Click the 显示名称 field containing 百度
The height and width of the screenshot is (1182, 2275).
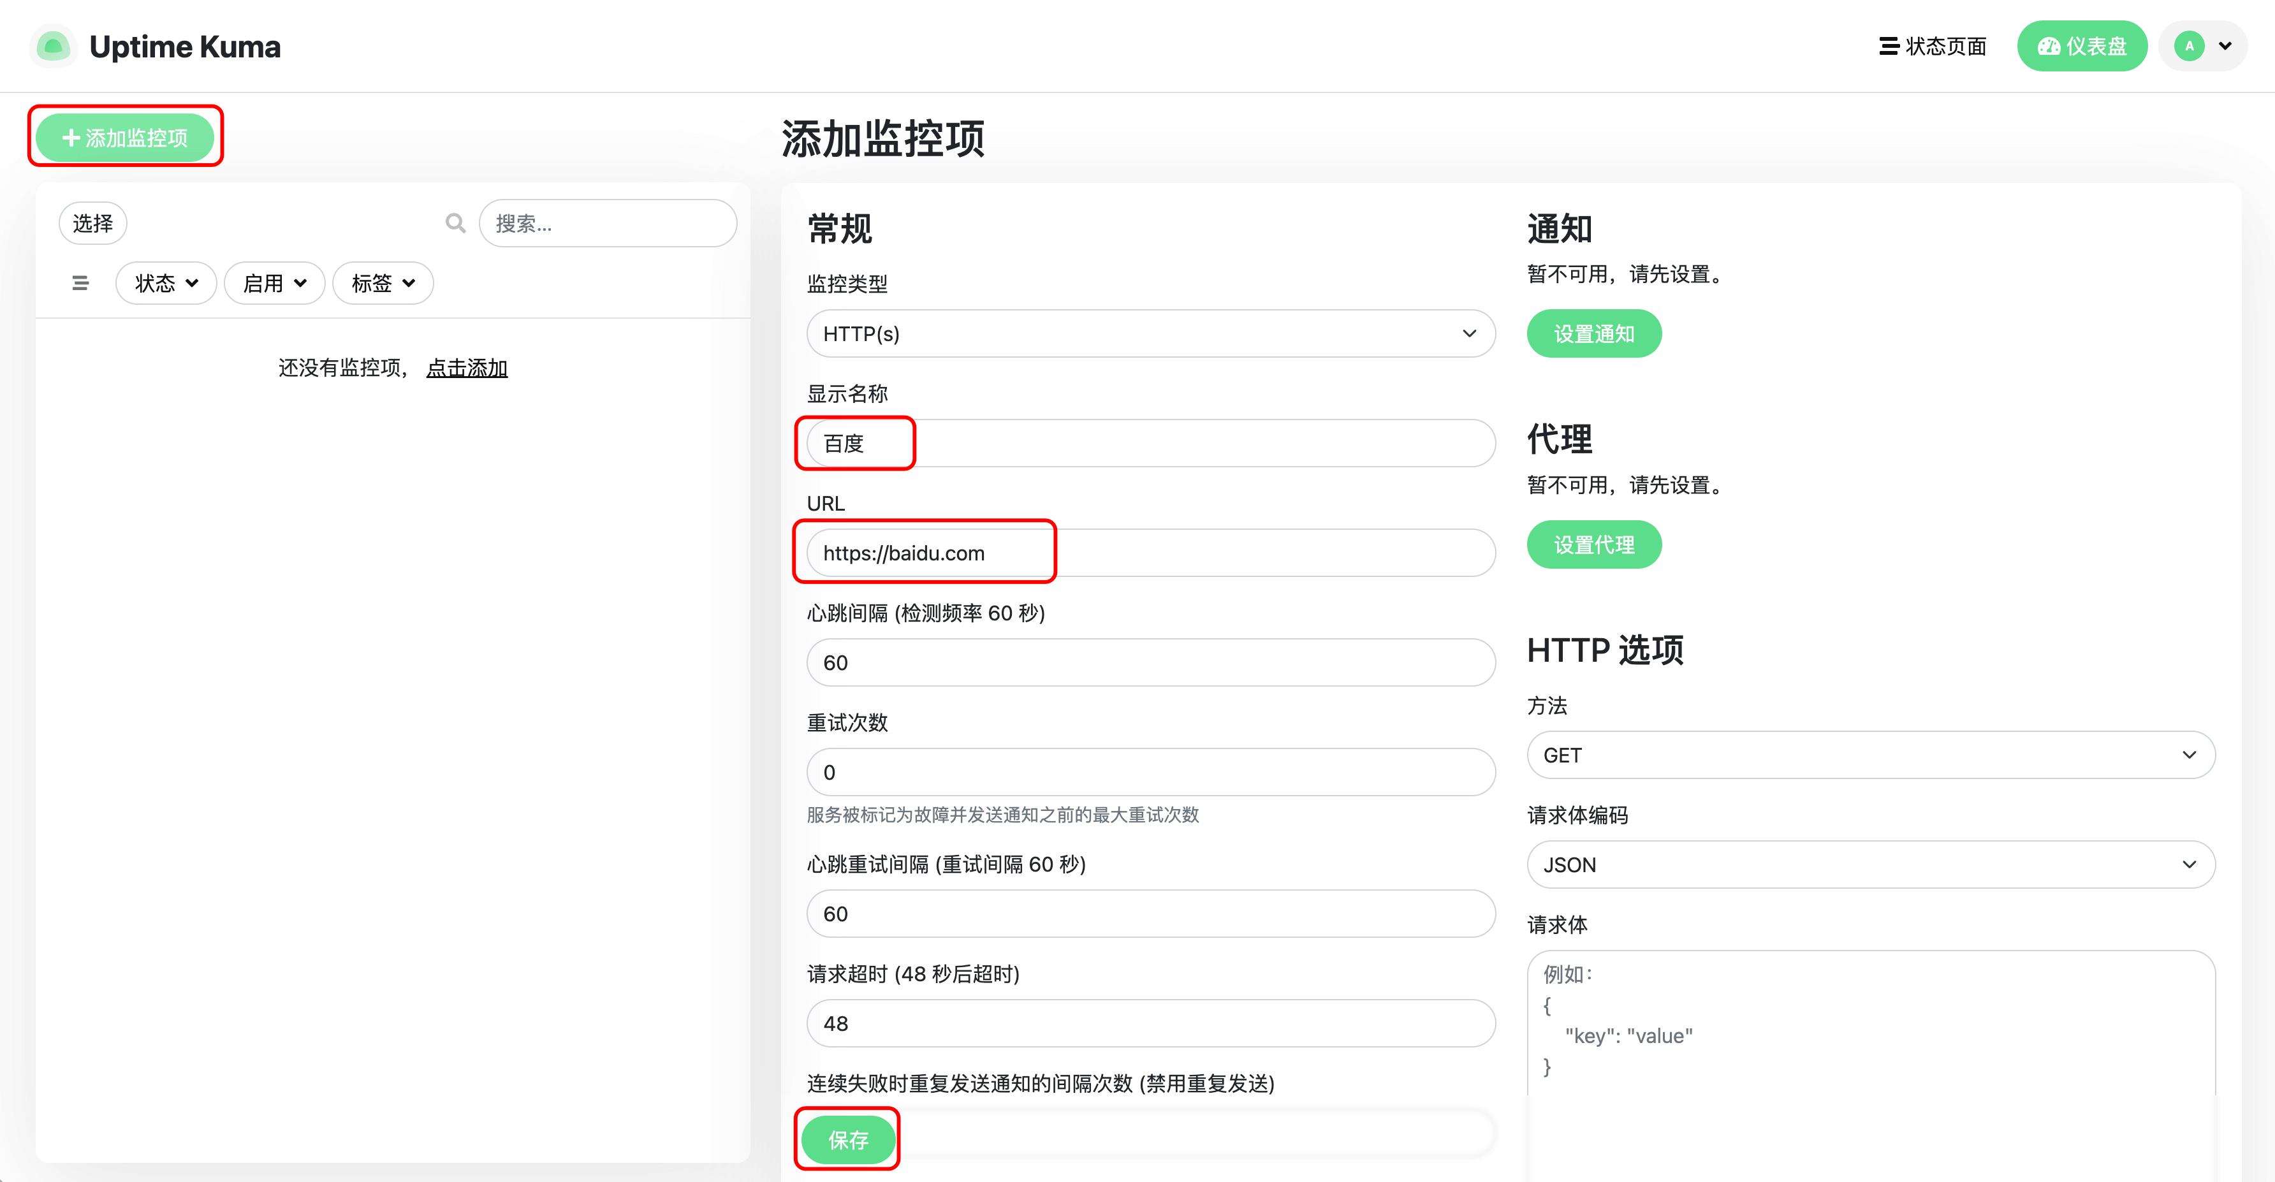(1151, 443)
